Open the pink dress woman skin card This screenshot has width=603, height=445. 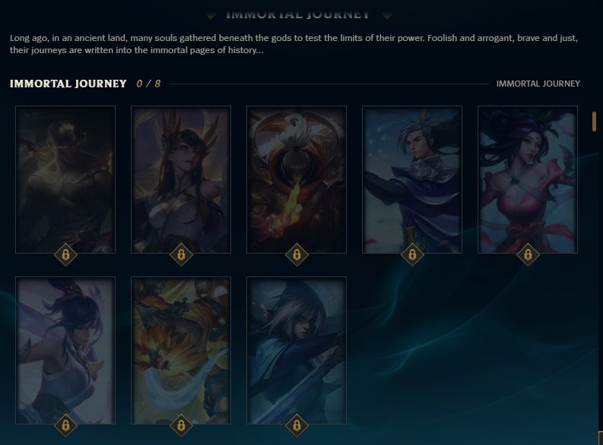[x=528, y=179]
